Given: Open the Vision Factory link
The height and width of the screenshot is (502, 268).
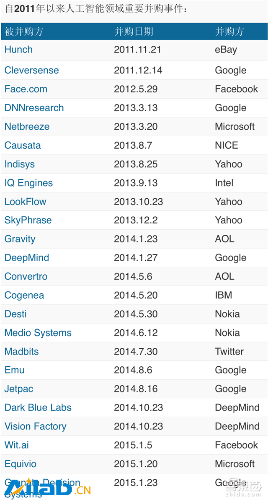Looking at the screenshot, I should point(36,426).
